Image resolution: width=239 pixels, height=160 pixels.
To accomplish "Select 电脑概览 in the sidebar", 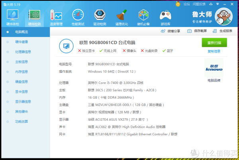I will 25,32.
